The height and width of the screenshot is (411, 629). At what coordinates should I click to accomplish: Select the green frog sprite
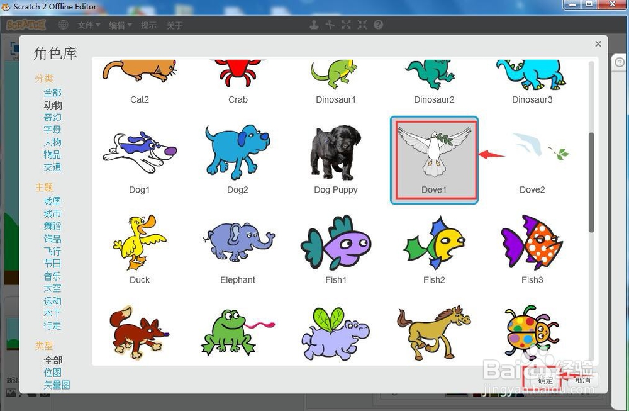click(x=238, y=332)
